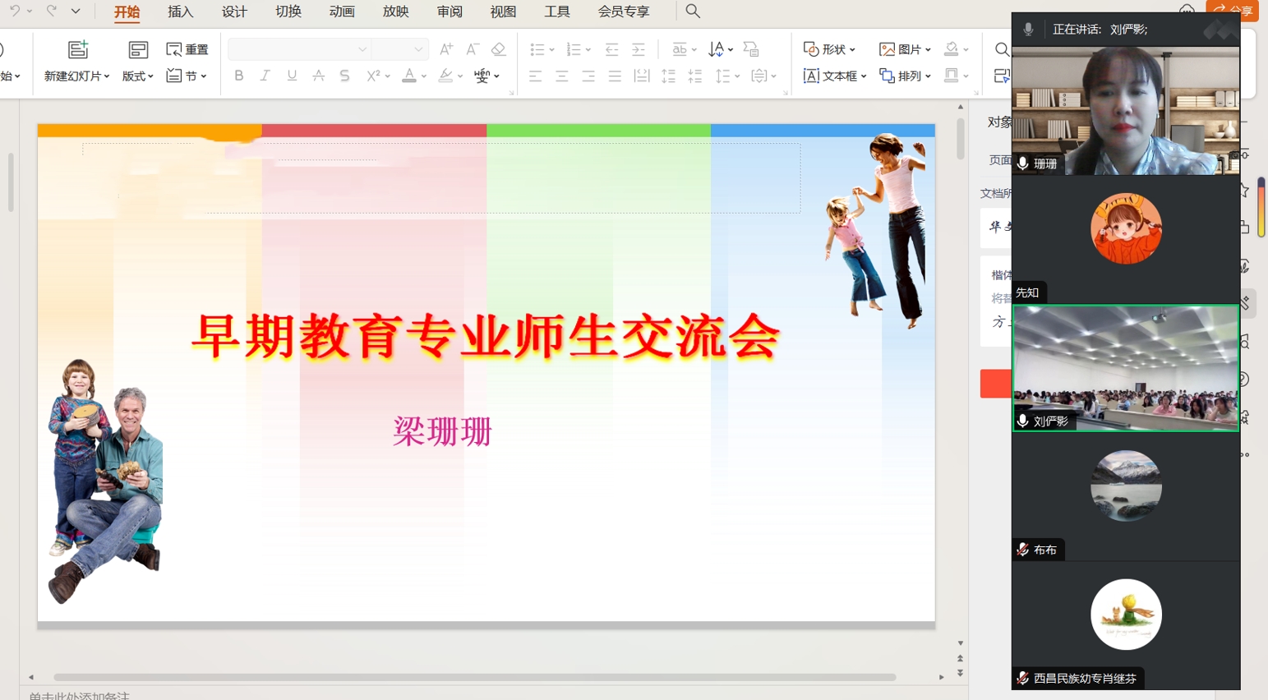Image resolution: width=1268 pixels, height=700 pixels.
Task: Click the New Slide (新建幻灯片) icon
Action: coord(77,50)
